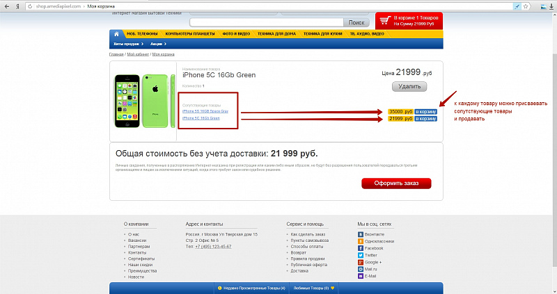Click the Поиск search button

coord(356,22)
